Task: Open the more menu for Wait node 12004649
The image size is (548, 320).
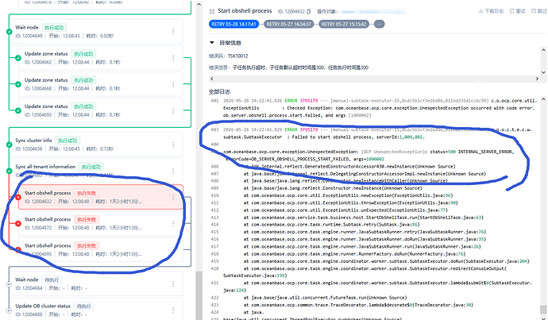Action: pyautogui.click(x=173, y=32)
